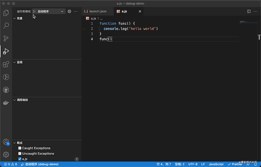
Task: Start debugging with the green play arrow
Action: [34, 11]
